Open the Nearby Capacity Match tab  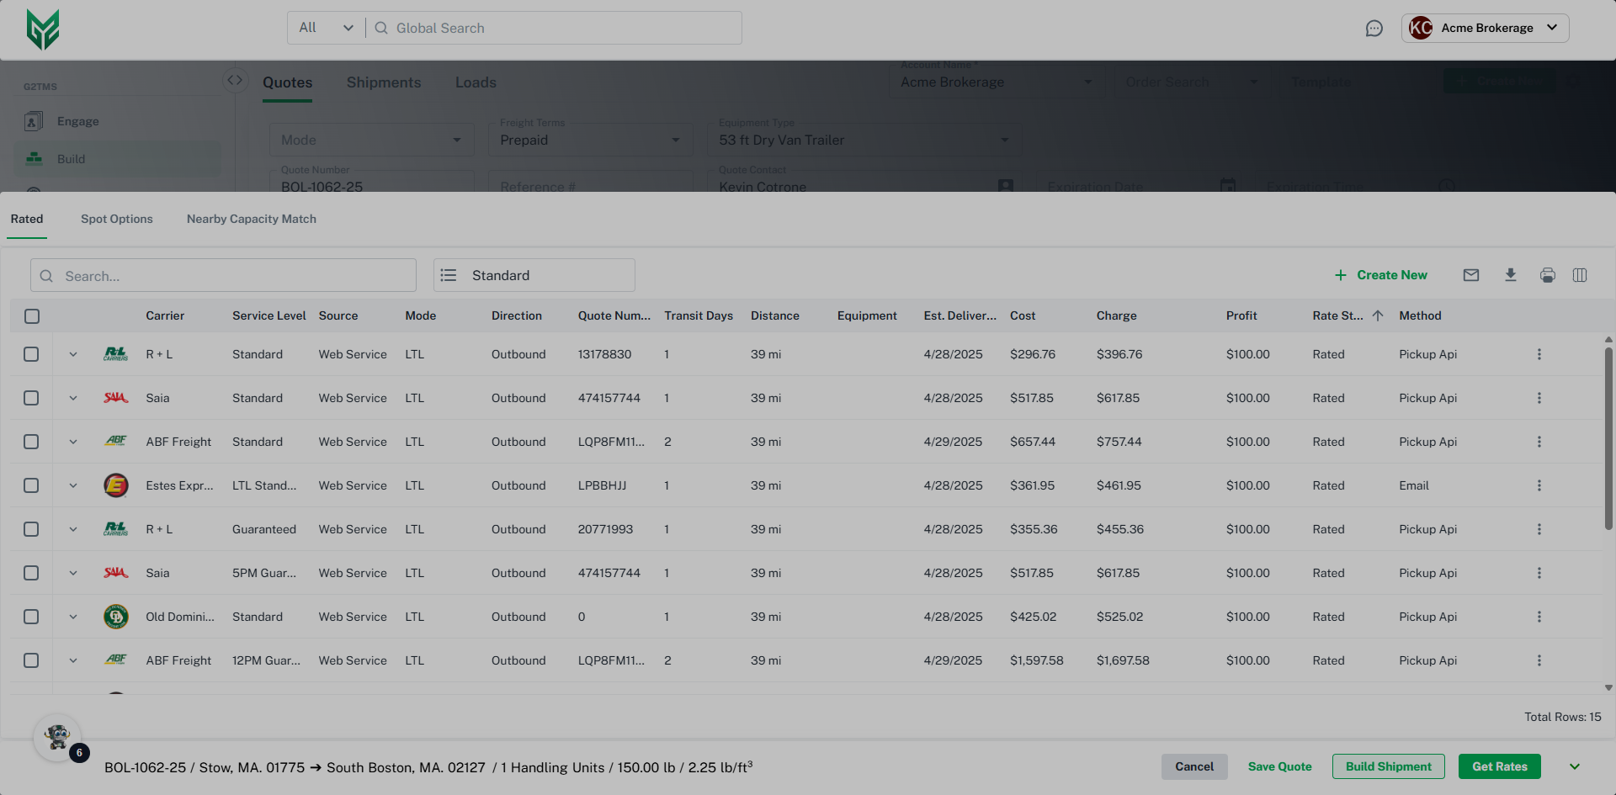pos(252,219)
